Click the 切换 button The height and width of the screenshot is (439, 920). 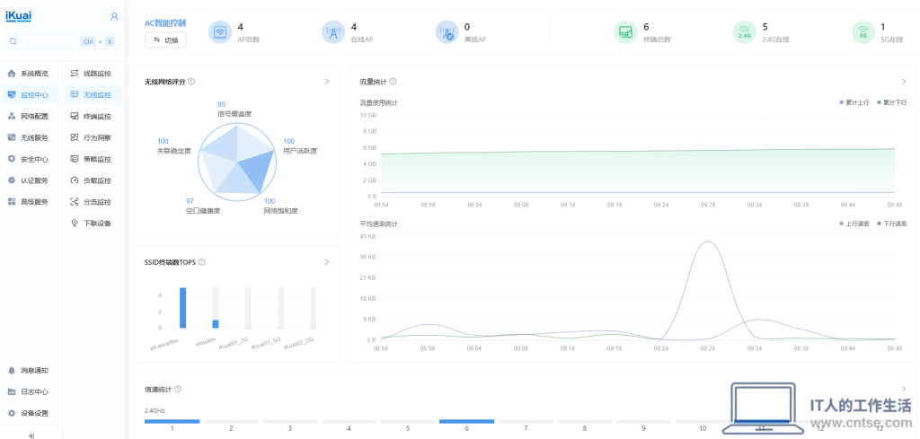click(x=165, y=40)
